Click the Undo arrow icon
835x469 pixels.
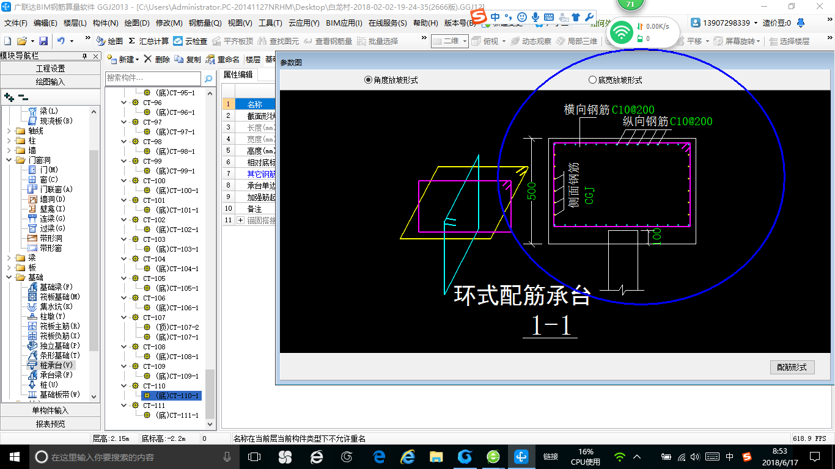point(61,41)
